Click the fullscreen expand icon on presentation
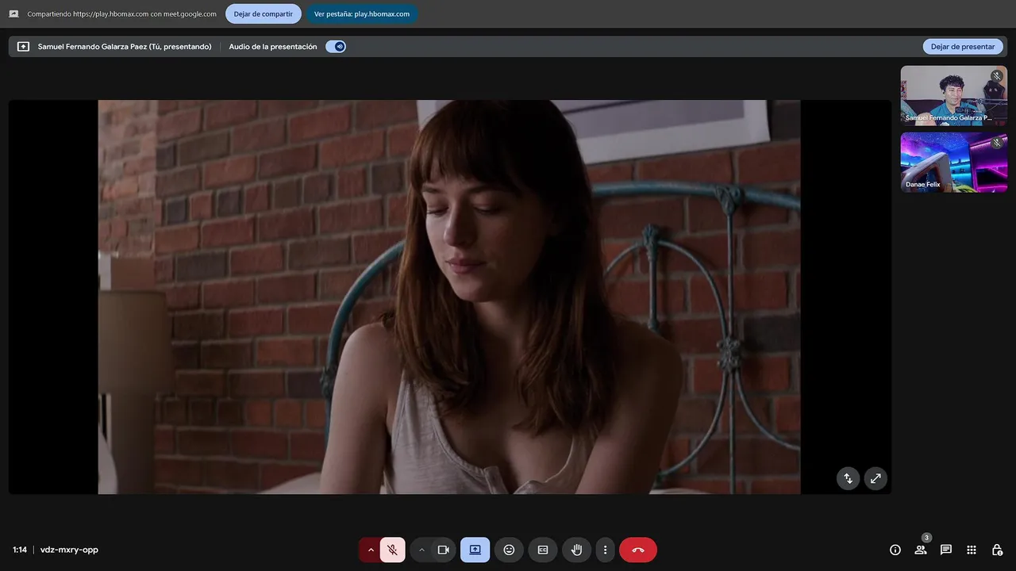 pyautogui.click(x=876, y=478)
